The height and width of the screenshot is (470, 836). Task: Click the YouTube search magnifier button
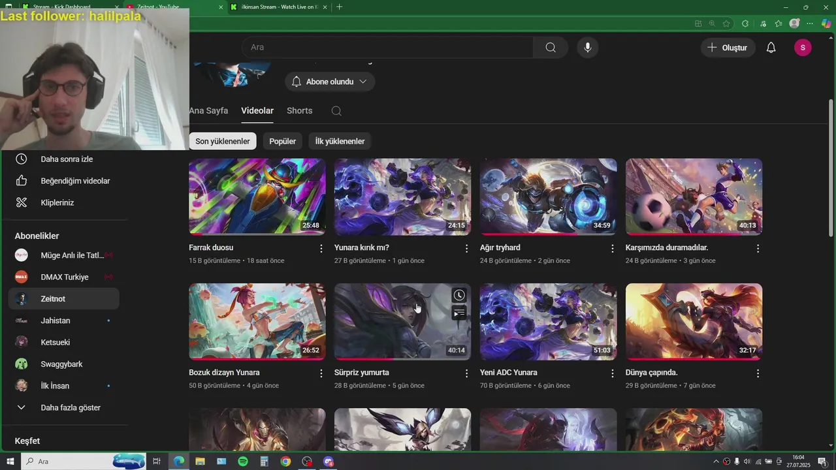point(551,47)
